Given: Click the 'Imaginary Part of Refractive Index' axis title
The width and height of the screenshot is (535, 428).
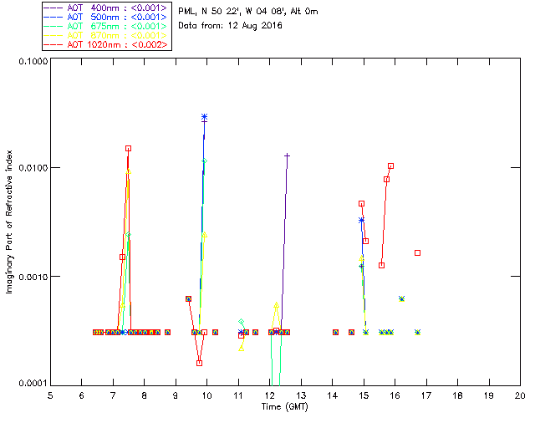Looking at the screenshot, I should click(9, 222).
